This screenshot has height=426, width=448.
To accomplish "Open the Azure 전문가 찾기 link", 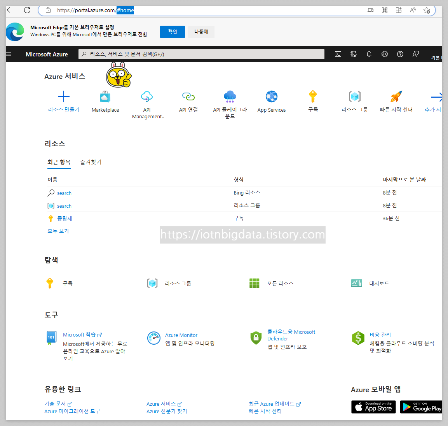I will pyautogui.click(x=167, y=411).
